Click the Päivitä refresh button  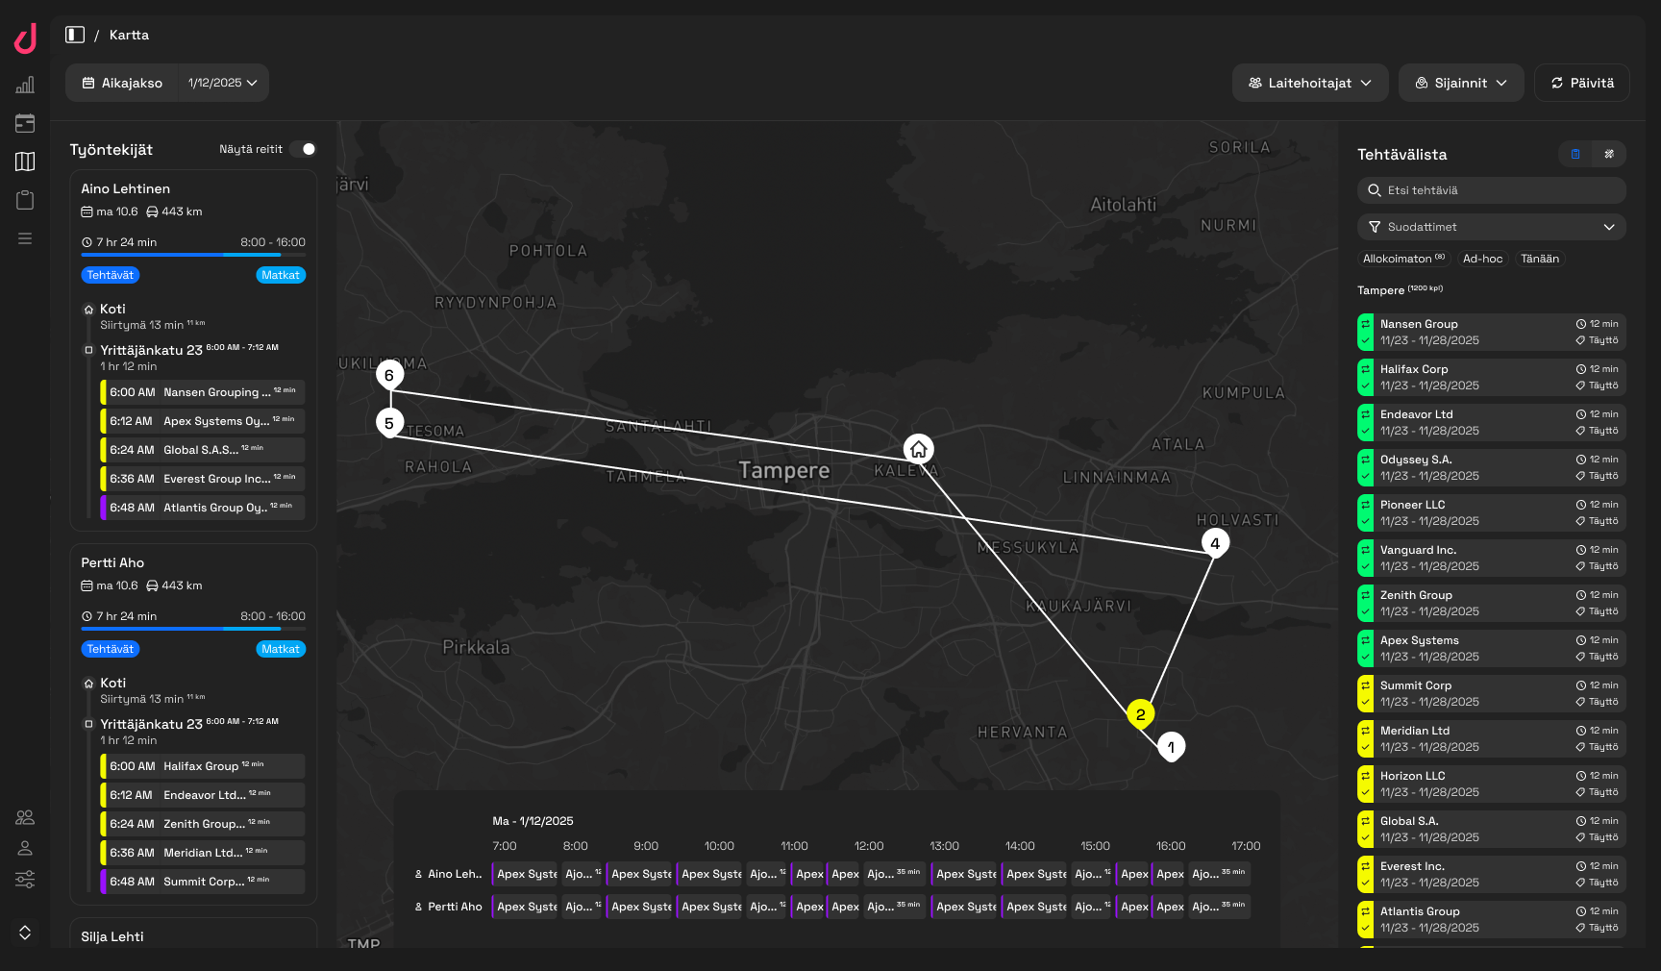coord(1581,83)
